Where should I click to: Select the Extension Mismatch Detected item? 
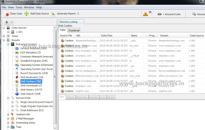tap(37, 56)
